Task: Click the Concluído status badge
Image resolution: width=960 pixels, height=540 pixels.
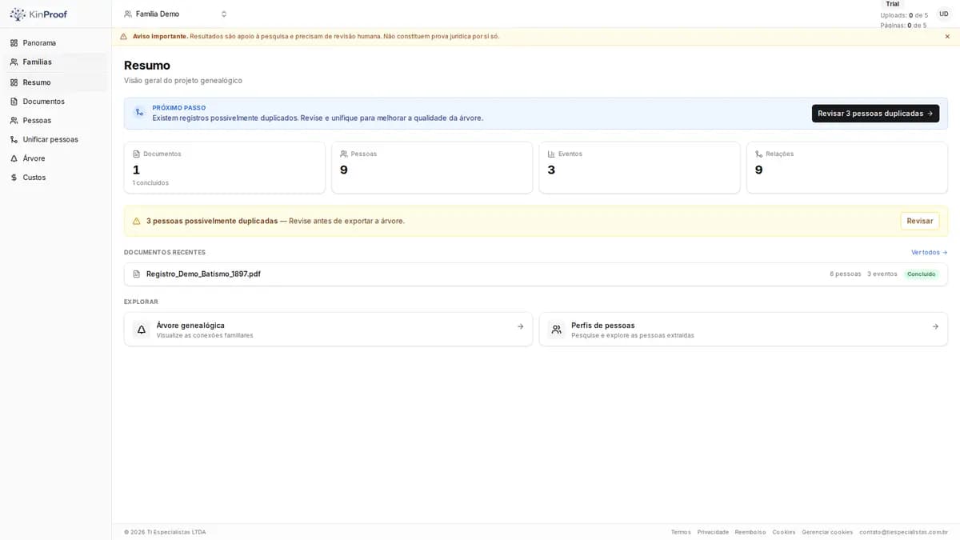Action: click(x=921, y=274)
